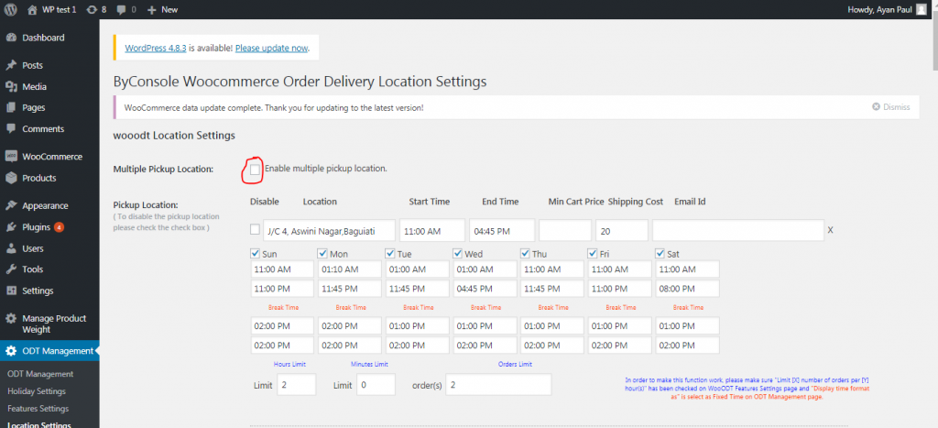Enable multiple pickup location checkbox
Viewport: 938px width, 428px height.
pyautogui.click(x=256, y=170)
